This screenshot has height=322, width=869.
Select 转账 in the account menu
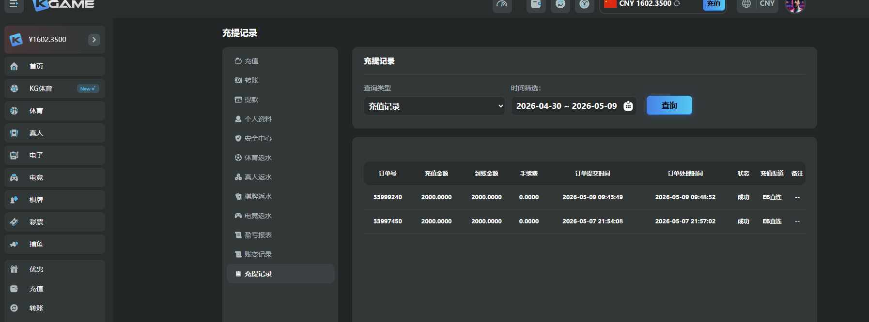click(x=280, y=80)
